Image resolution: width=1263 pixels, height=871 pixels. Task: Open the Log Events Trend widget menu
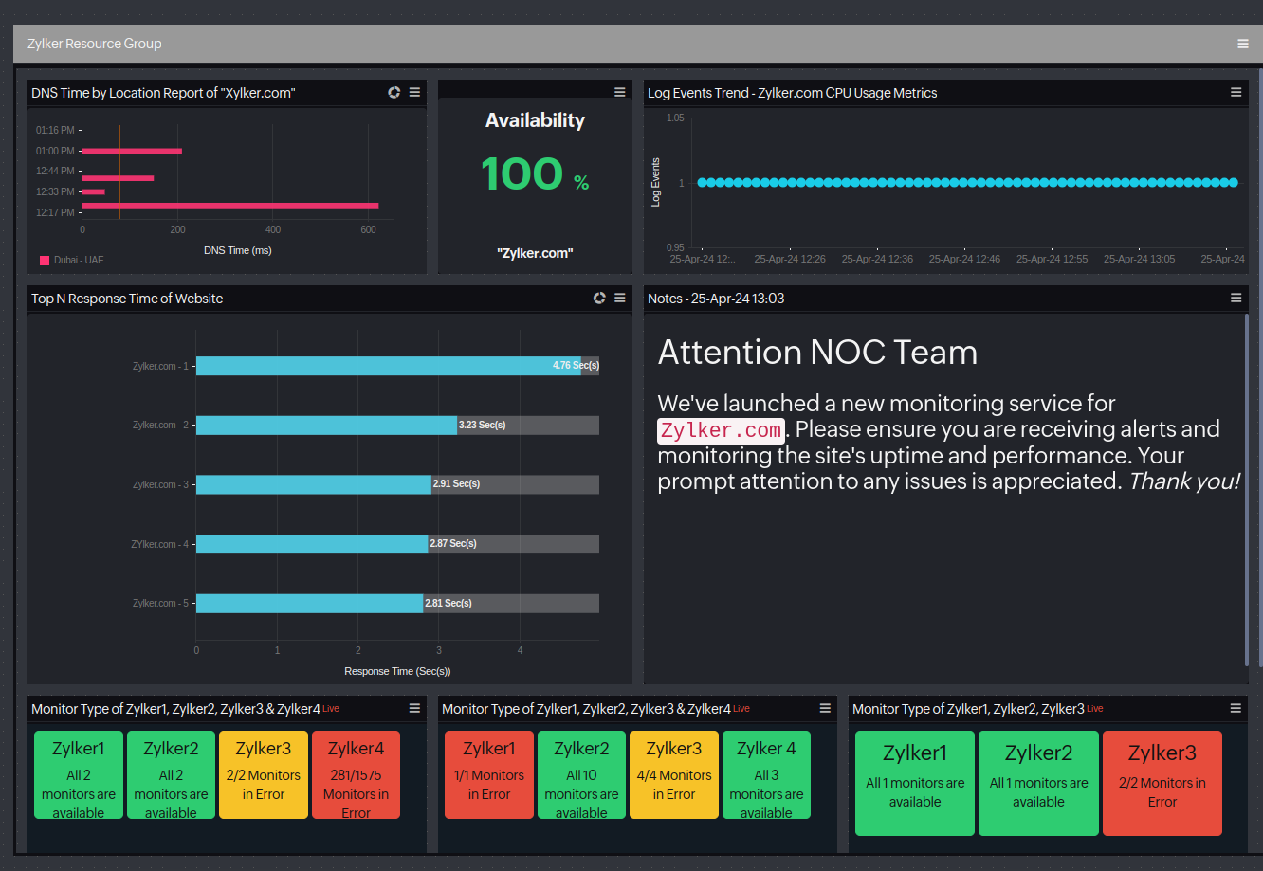pos(1236,92)
